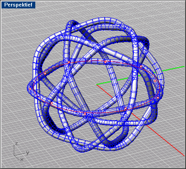Screen dimensions: 186x169
Task: Click the upper-right control point on the red ellipse
Action: [x=141, y=67]
